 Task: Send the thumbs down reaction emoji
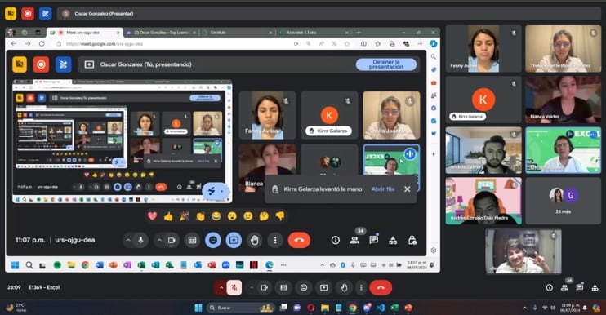coord(280,216)
